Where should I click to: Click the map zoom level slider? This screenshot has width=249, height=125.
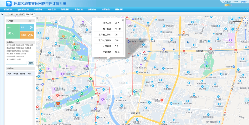click(245, 33)
